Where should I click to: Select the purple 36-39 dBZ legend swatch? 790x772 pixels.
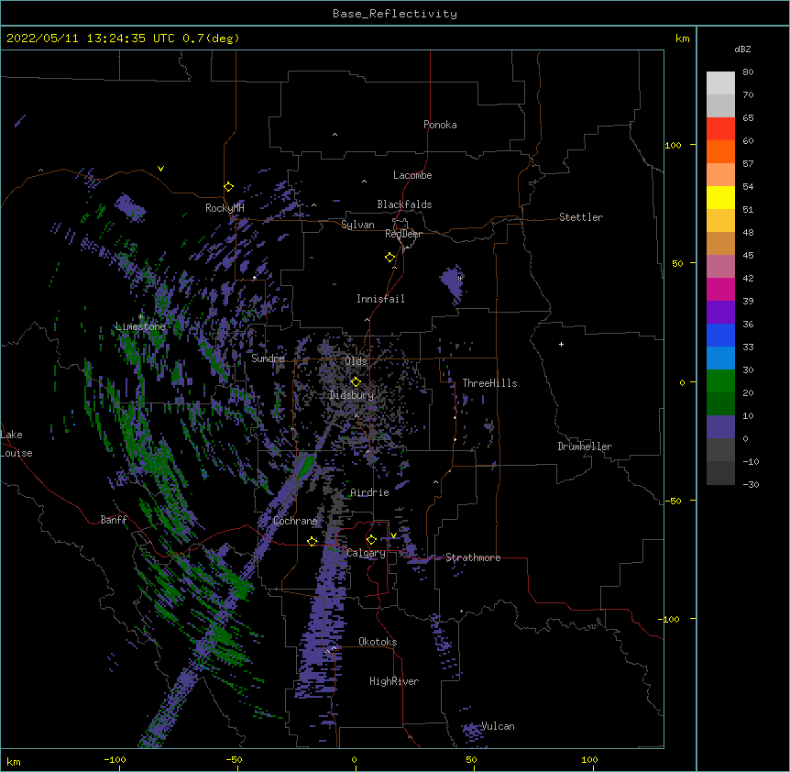click(720, 313)
